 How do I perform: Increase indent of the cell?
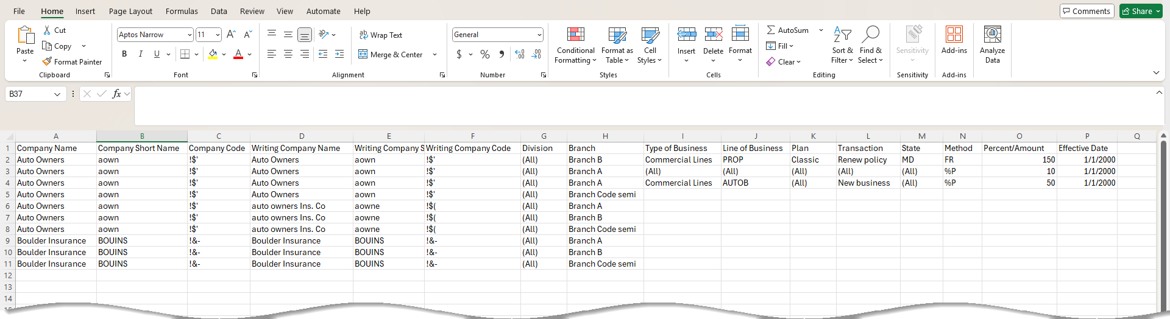[x=339, y=54]
